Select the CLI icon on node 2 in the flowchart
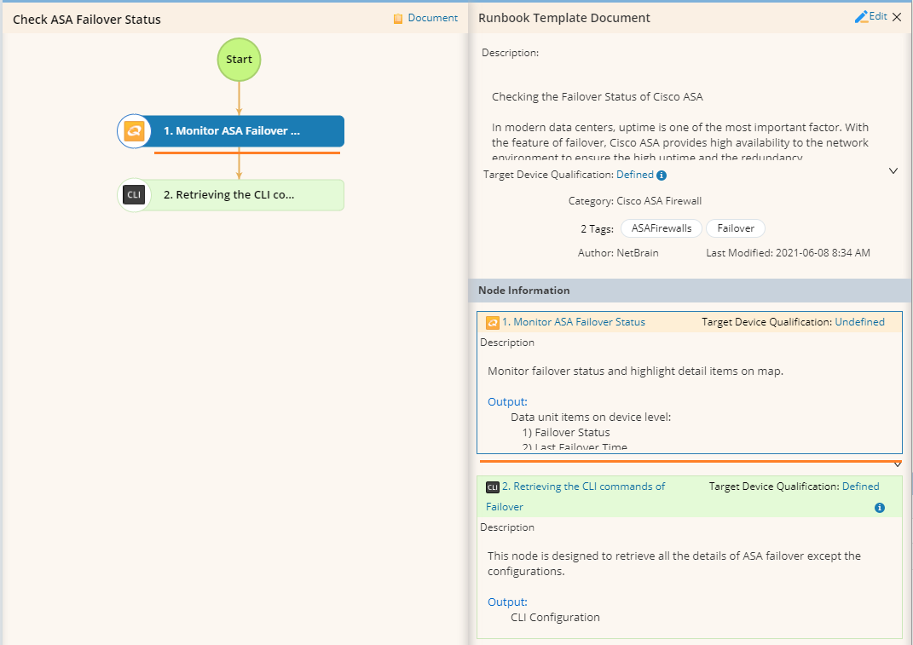913x645 pixels. [134, 194]
